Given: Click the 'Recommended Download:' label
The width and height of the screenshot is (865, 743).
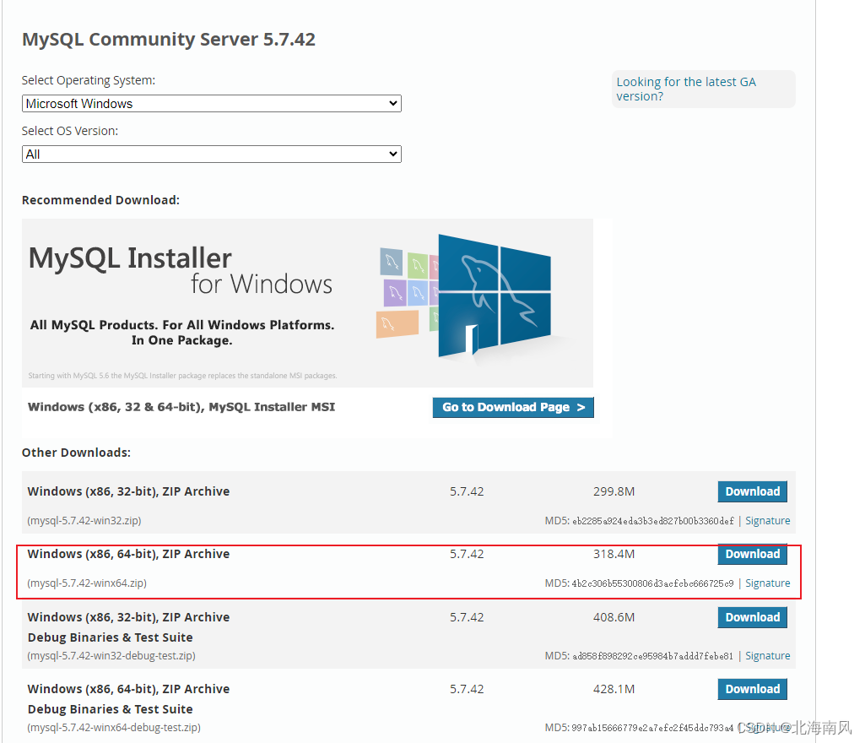Looking at the screenshot, I should click(100, 200).
